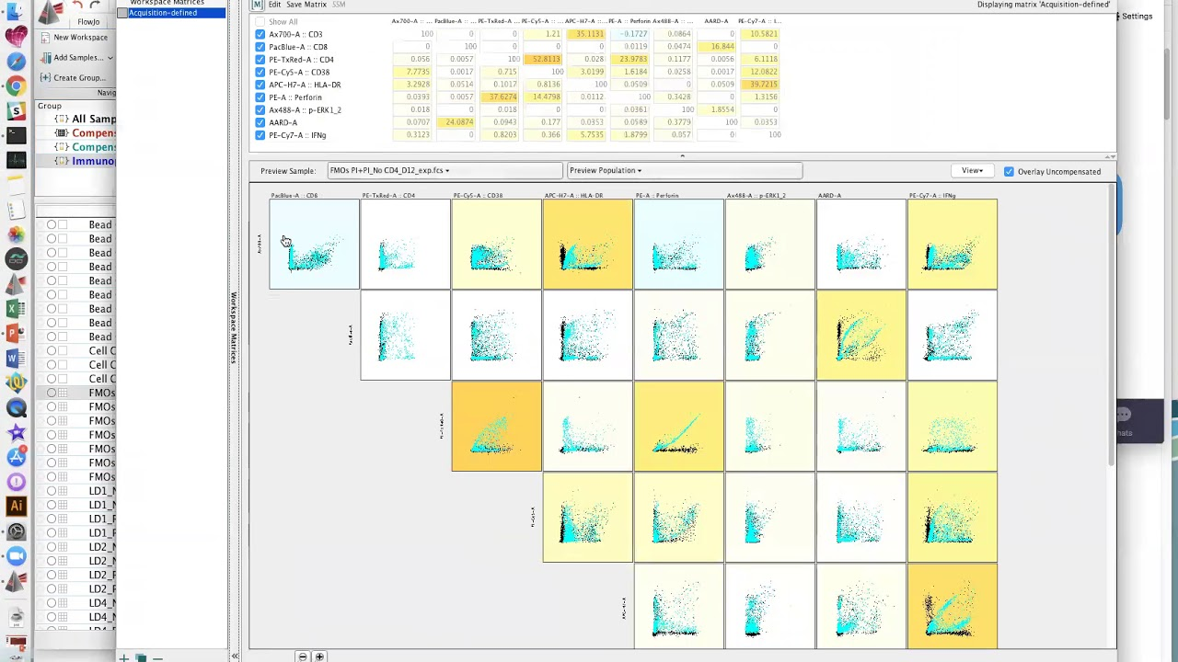Screen dimensions: 1178x662
Task: Collapse the Workspace Matrices panel using double chevron
Action: 235,656
